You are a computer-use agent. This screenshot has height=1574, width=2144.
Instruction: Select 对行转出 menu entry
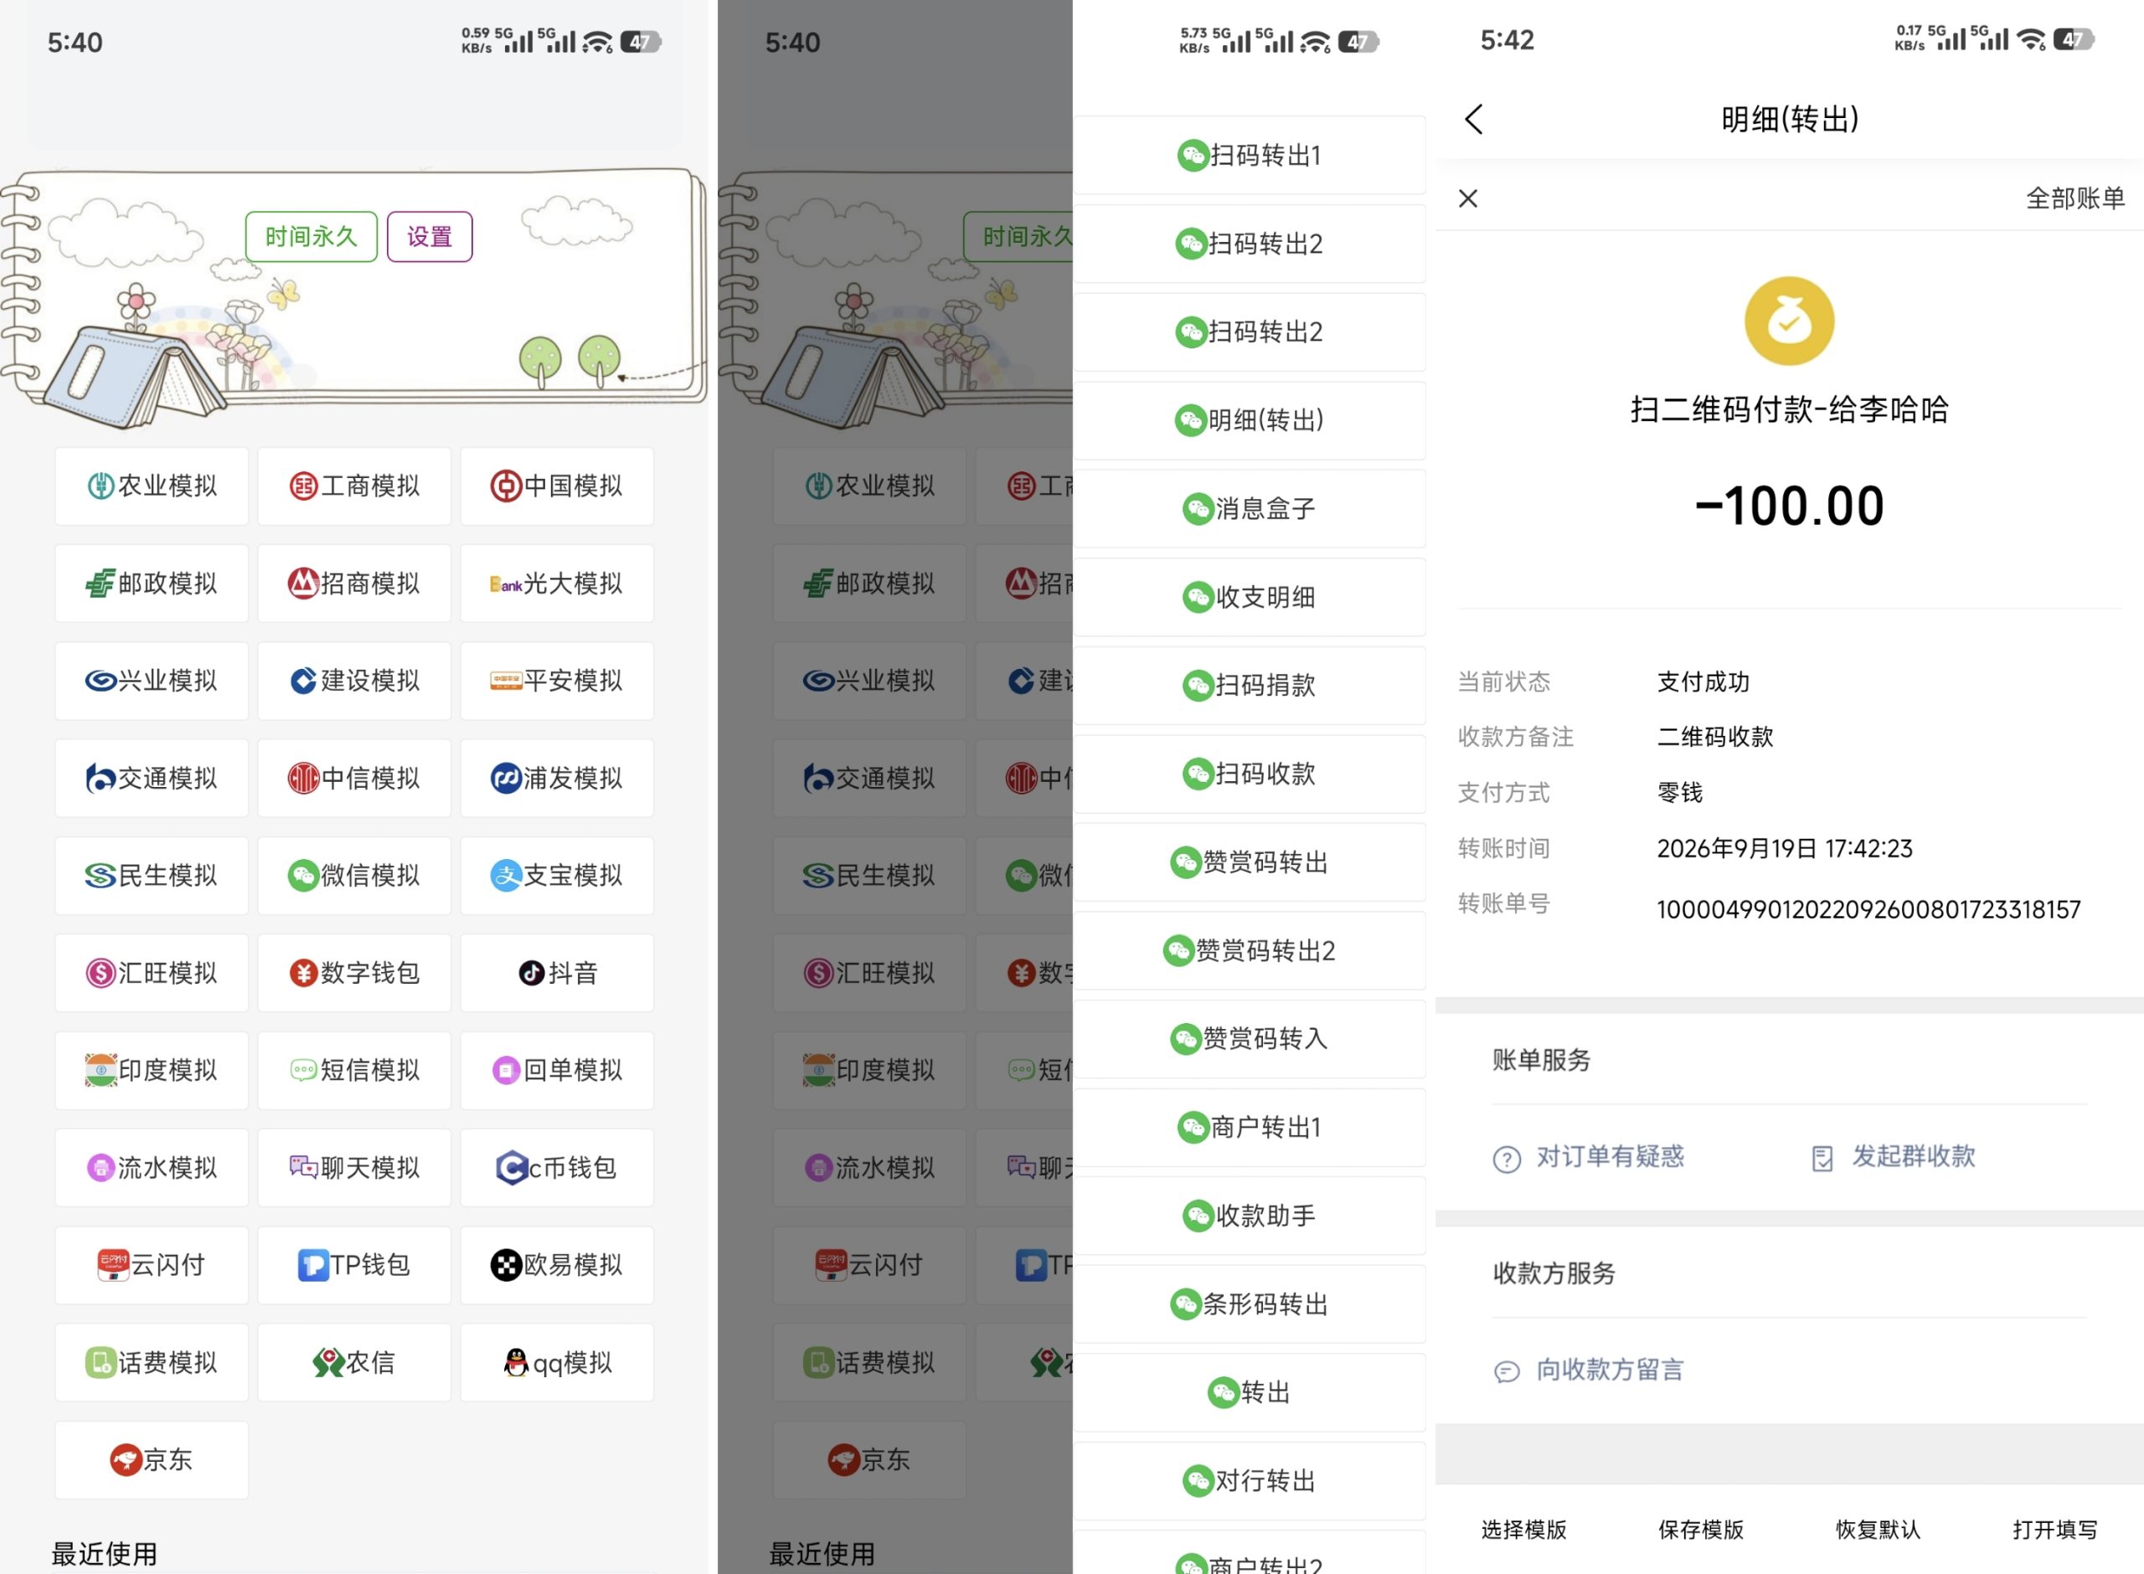1250,1480
